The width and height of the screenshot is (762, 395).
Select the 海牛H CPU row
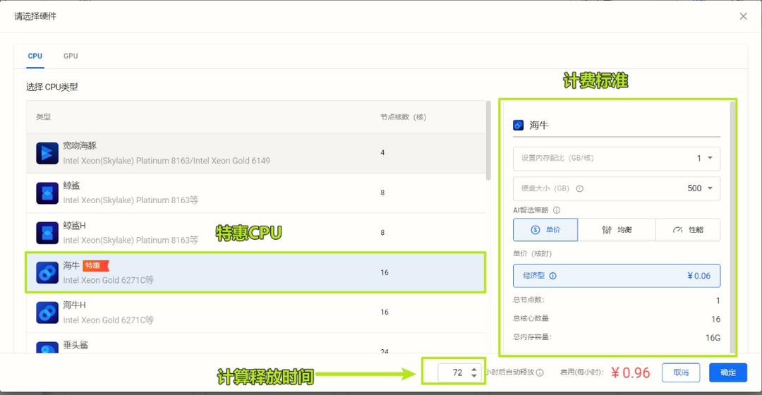point(256,312)
